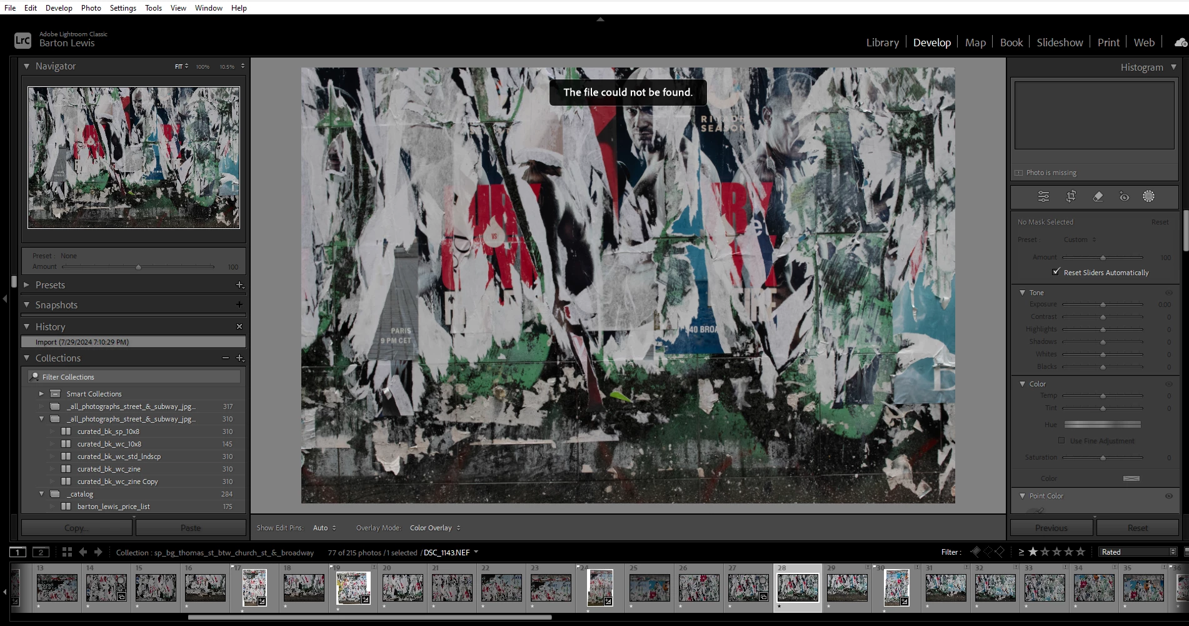
Task: Click the Saturation slider handle
Action: tap(1103, 458)
